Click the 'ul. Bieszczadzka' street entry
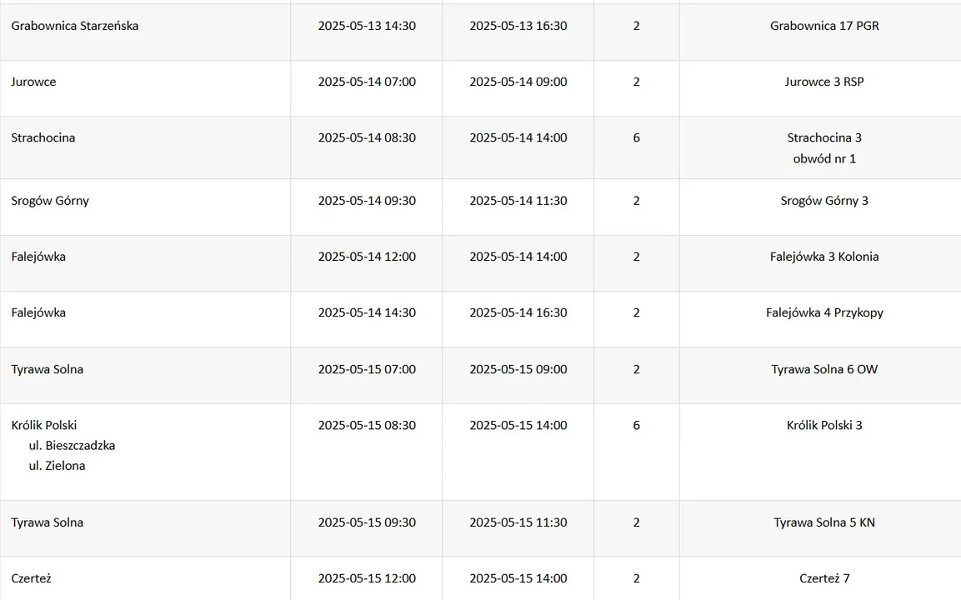 point(72,446)
